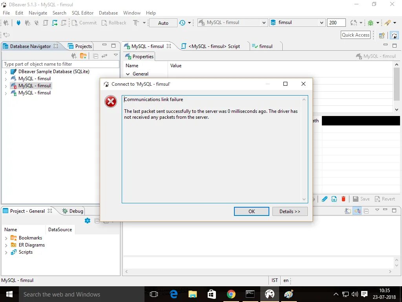Open File Explorer from taskbar

click(192, 294)
